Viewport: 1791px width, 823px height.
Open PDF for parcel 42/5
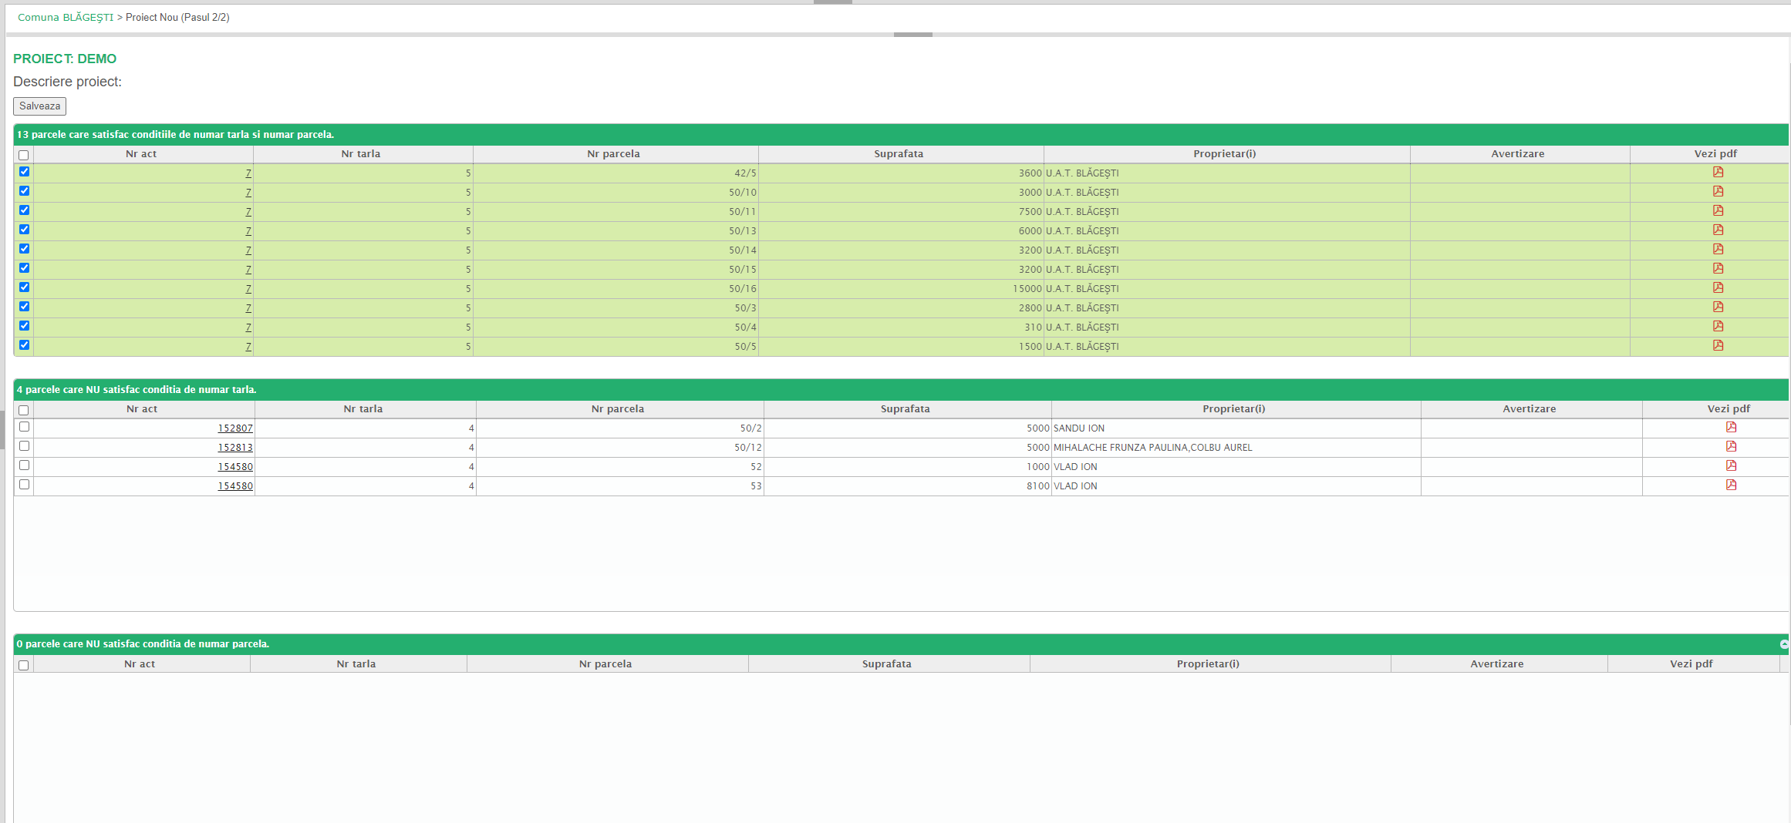point(1718,173)
